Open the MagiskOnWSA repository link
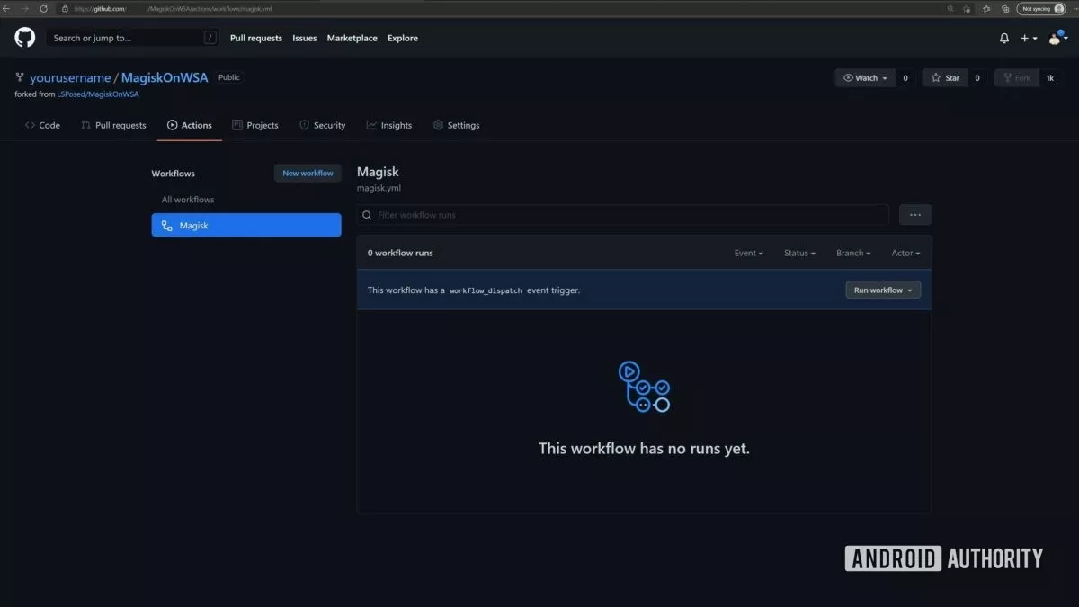 point(165,77)
